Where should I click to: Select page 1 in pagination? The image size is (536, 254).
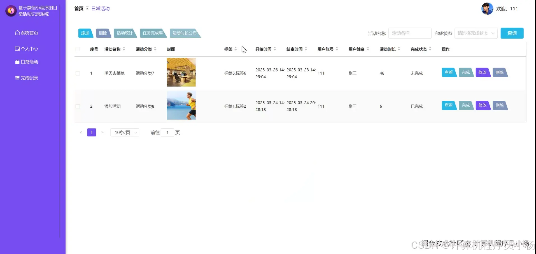(x=92, y=132)
